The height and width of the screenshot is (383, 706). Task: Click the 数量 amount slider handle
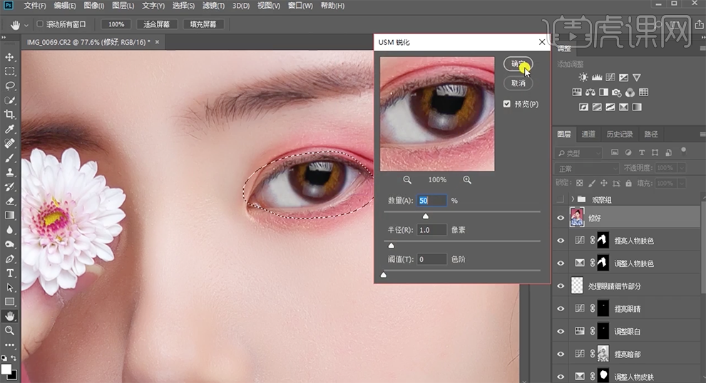[x=426, y=216]
